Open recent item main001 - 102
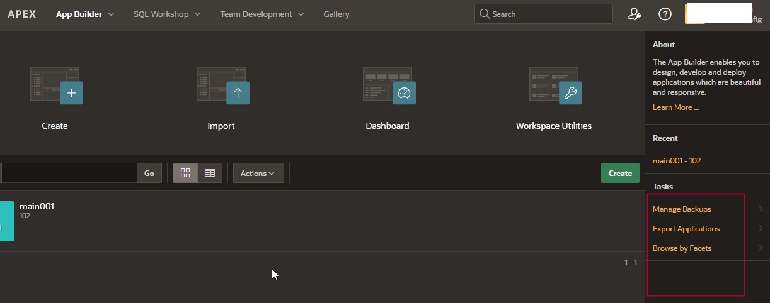The width and height of the screenshot is (770, 303). pos(677,161)
